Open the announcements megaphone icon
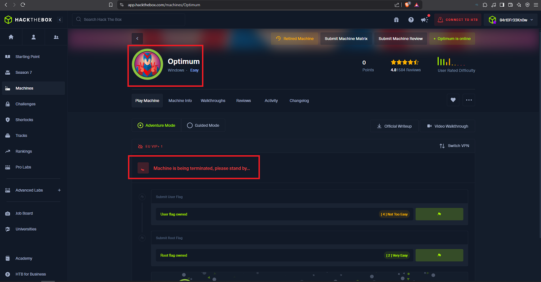 pyautogui.click(x=424, y=20)
